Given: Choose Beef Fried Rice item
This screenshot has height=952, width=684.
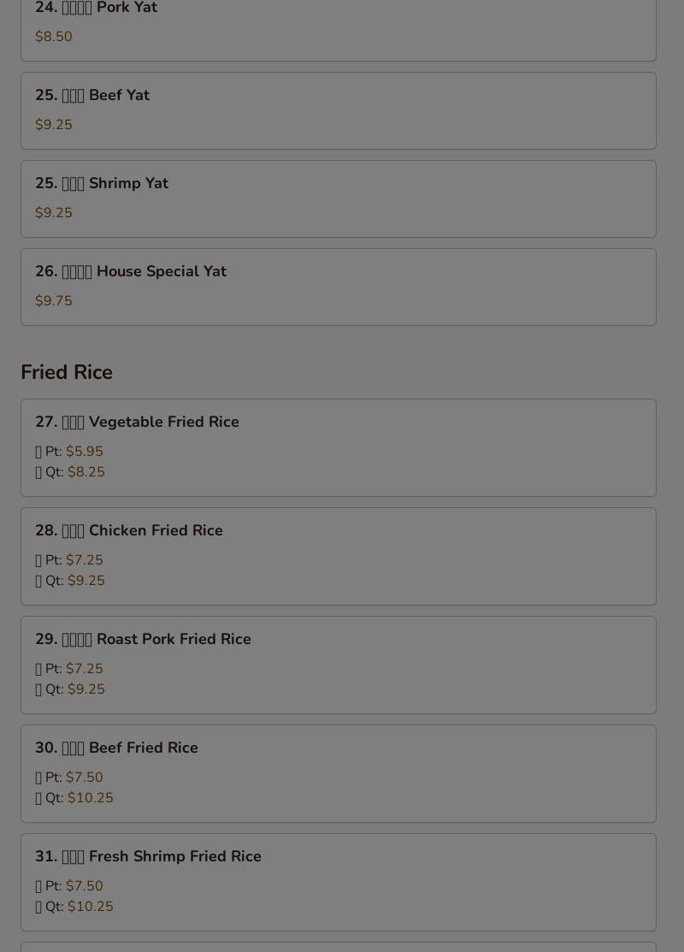Looking at the screenshot, I should click(x=338, y=773).
